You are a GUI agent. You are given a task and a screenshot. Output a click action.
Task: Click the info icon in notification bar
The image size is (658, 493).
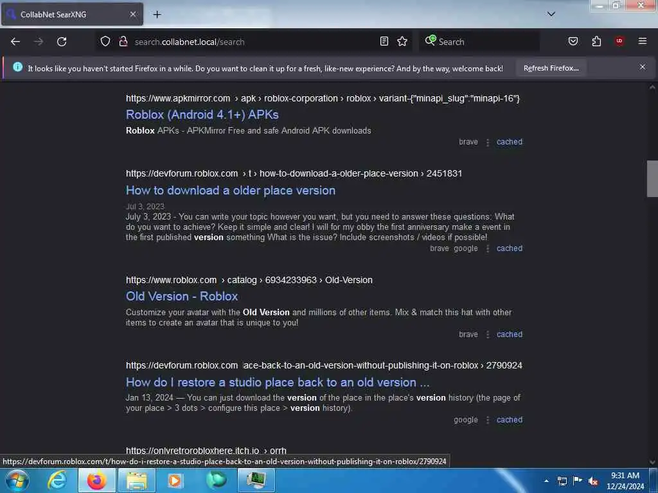pyautogui.click(x=17, y=67)
